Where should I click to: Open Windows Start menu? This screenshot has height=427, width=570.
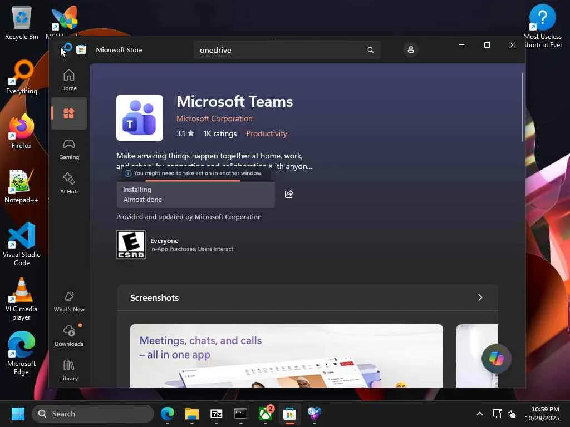18,414
